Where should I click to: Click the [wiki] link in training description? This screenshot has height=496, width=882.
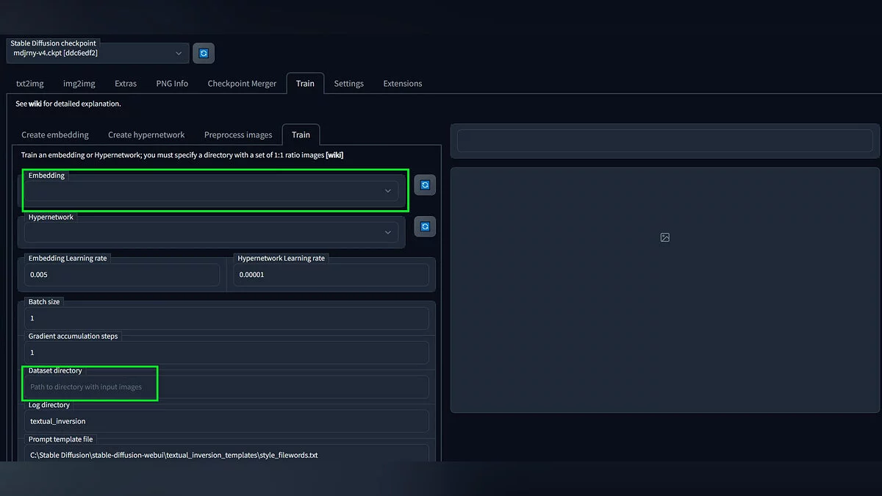(334, 155)
